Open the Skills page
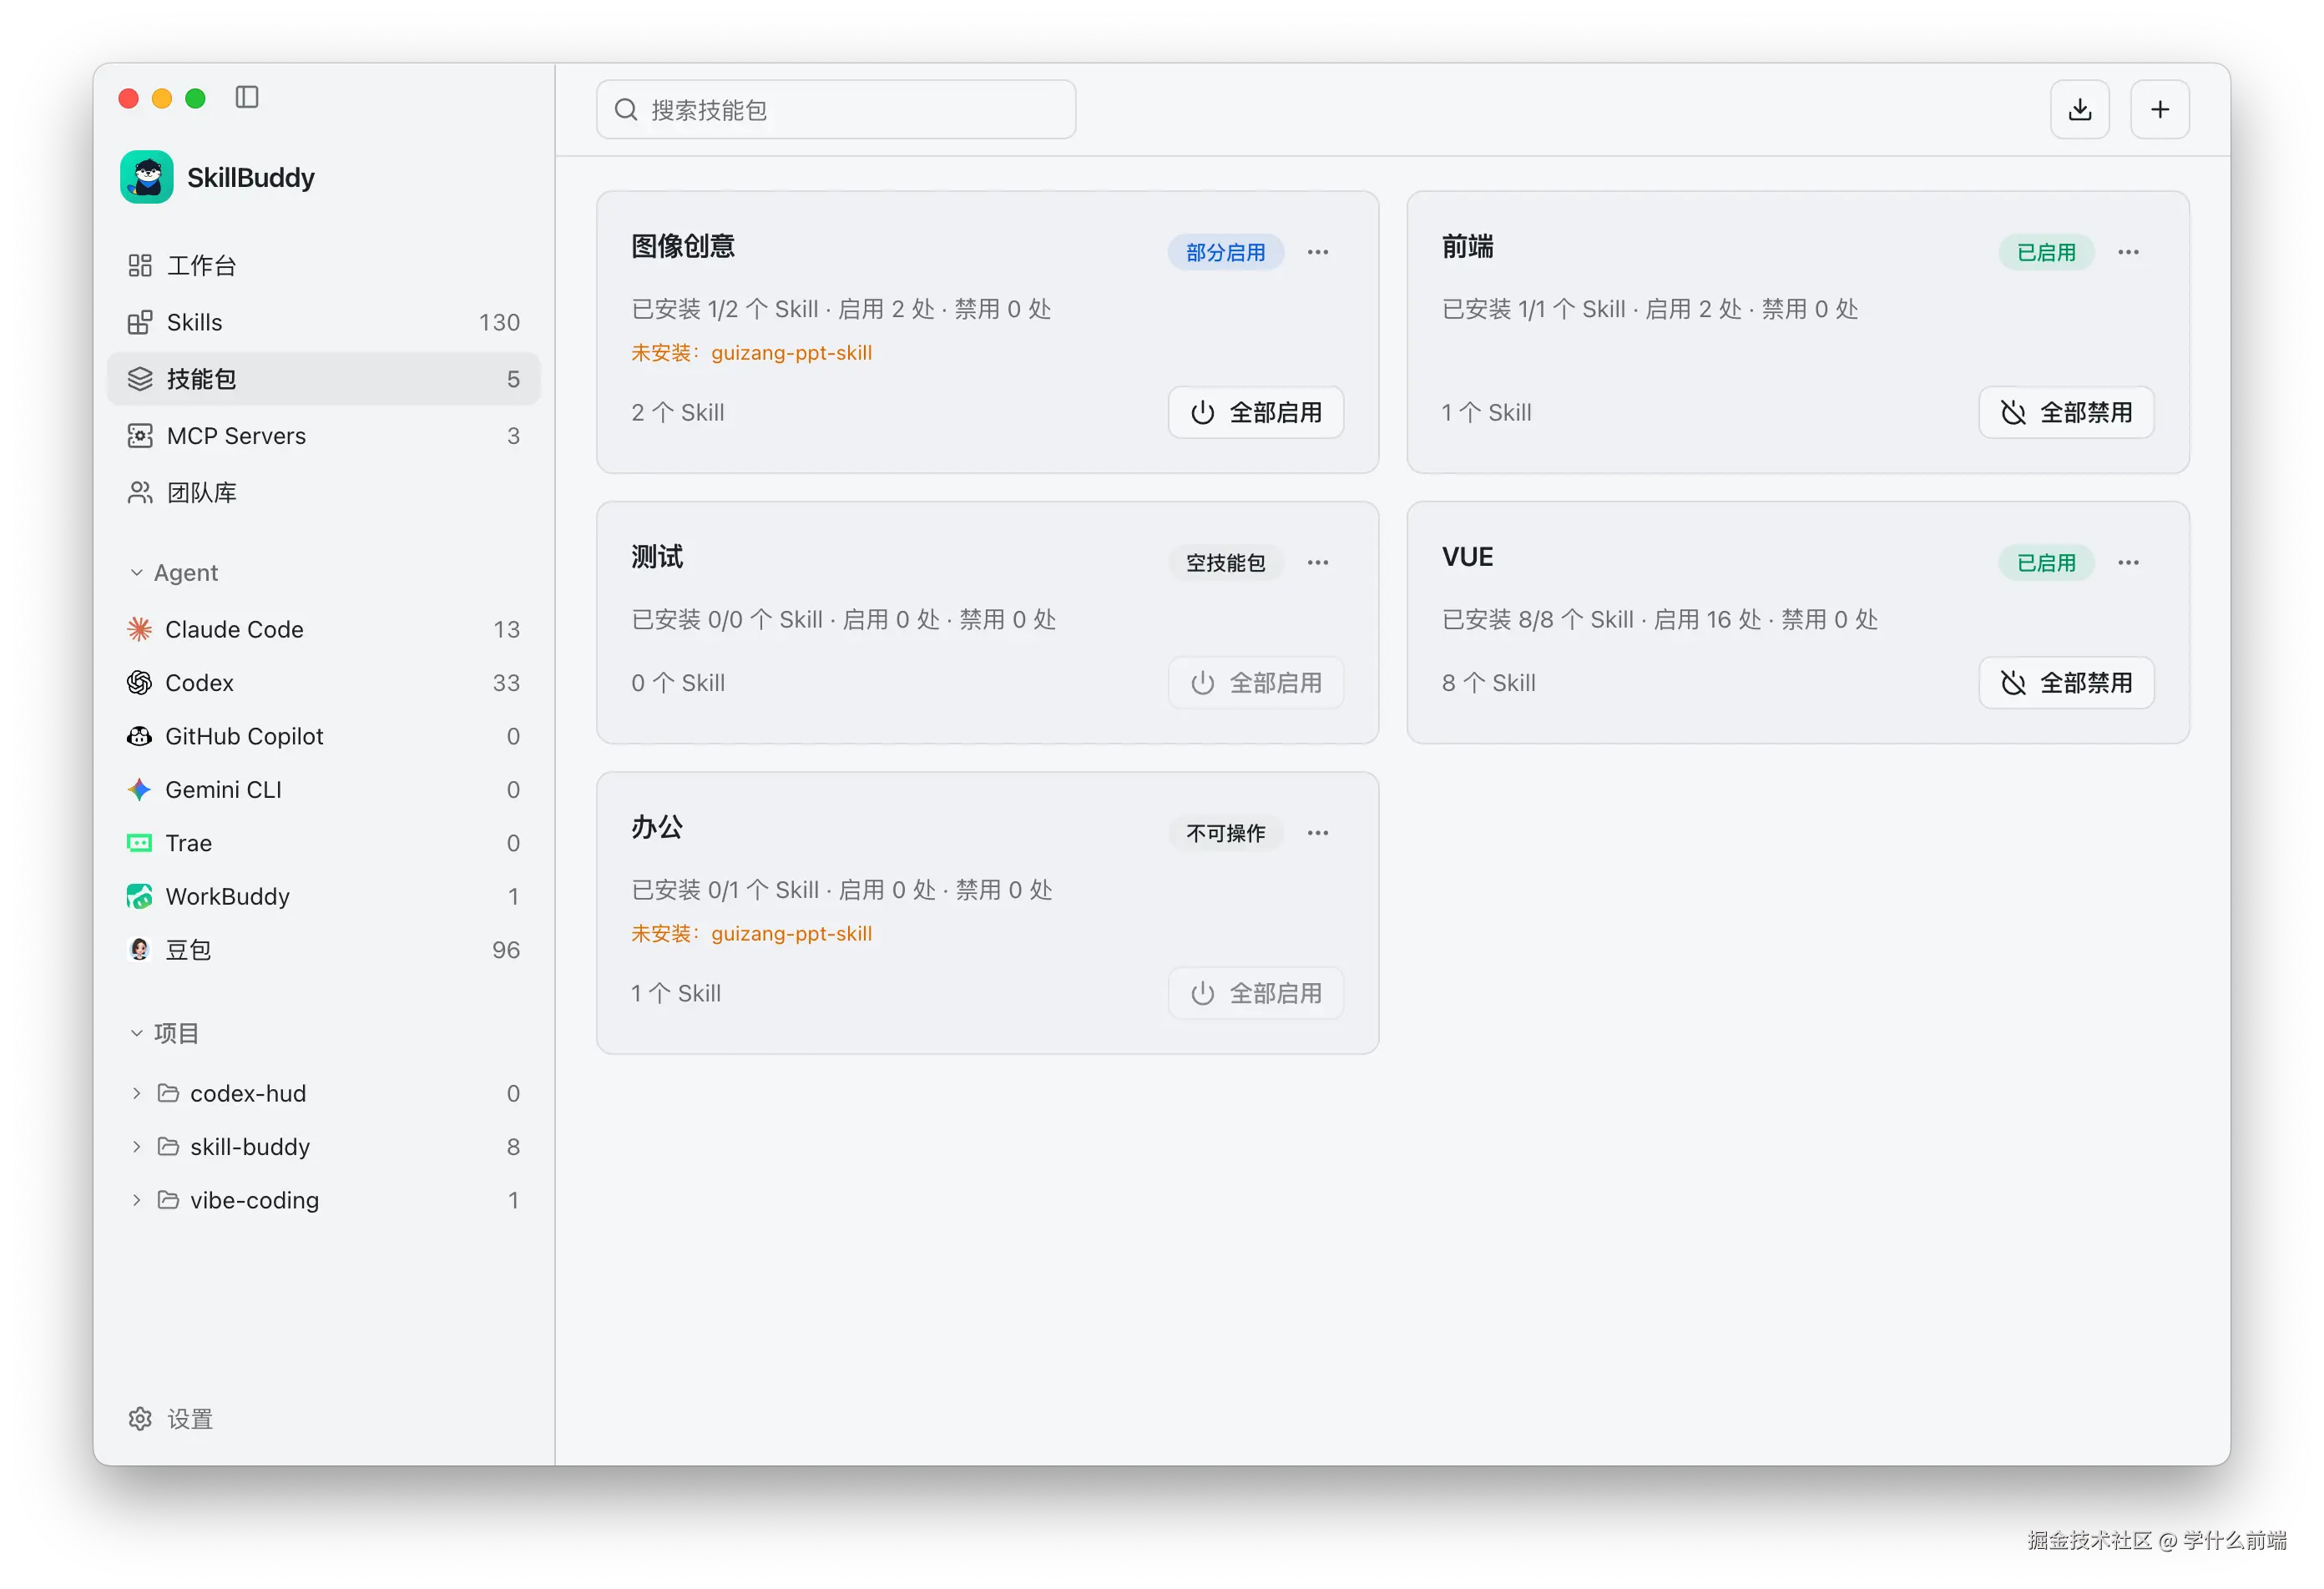Screen dimensions: 2324x1589 point(323,322)
